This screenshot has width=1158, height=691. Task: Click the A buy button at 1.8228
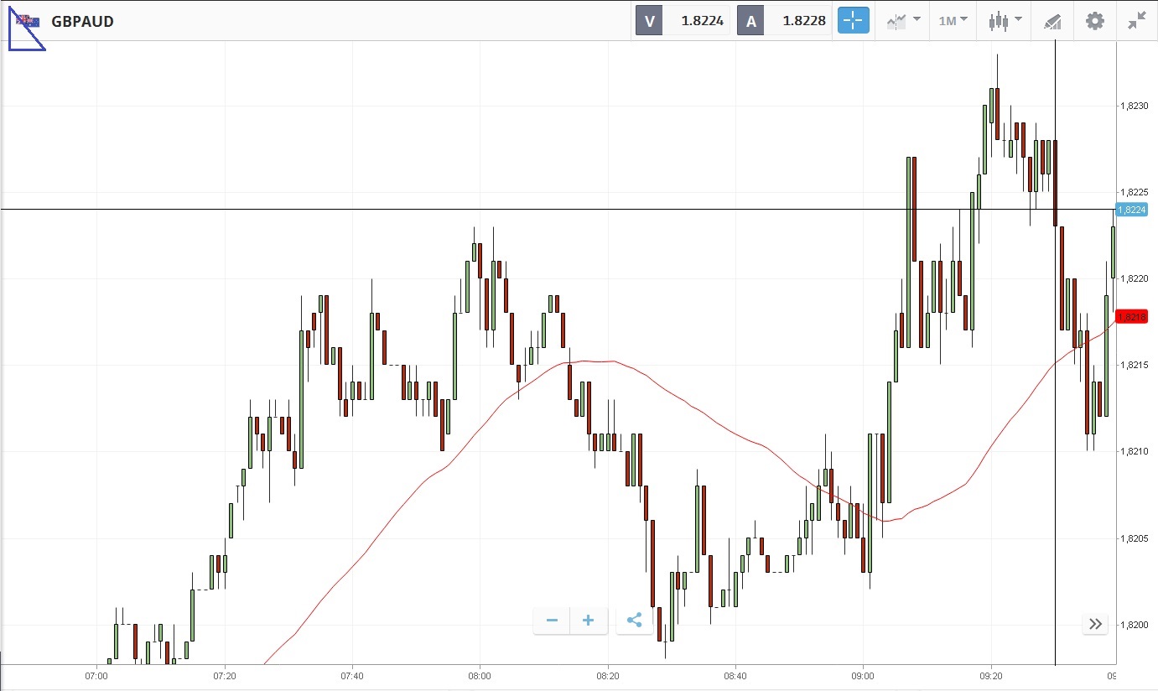(x=784, y=21)
